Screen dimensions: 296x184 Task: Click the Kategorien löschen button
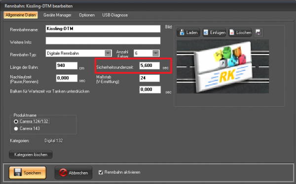(x=31, y=154)
